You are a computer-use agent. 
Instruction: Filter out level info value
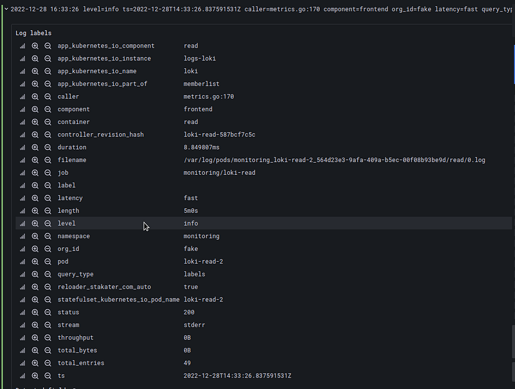48,224
